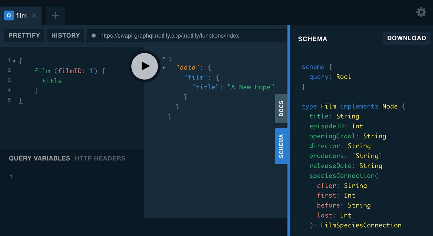Run the query with the play button
The width and height of the screenshot is (433, 236).
[x=145, y=66]
